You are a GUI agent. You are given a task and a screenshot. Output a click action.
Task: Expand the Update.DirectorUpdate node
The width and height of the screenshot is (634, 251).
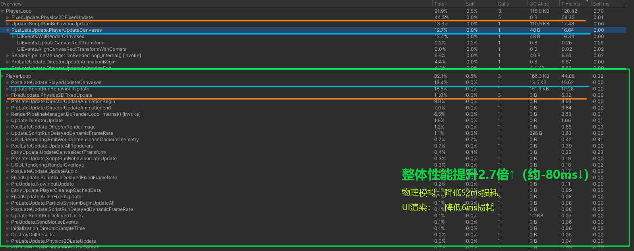pyautogui.click(x=8, y=121)
